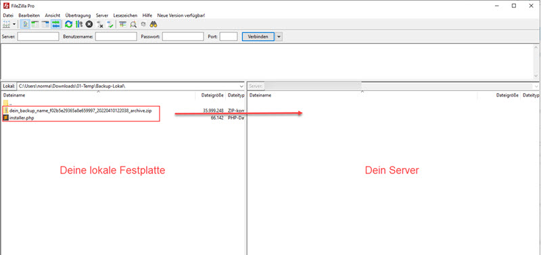Image resolution: width=541 pixels, height=255 pixels.
Task: Click the ZIP archive file icon
Action: 5,111
